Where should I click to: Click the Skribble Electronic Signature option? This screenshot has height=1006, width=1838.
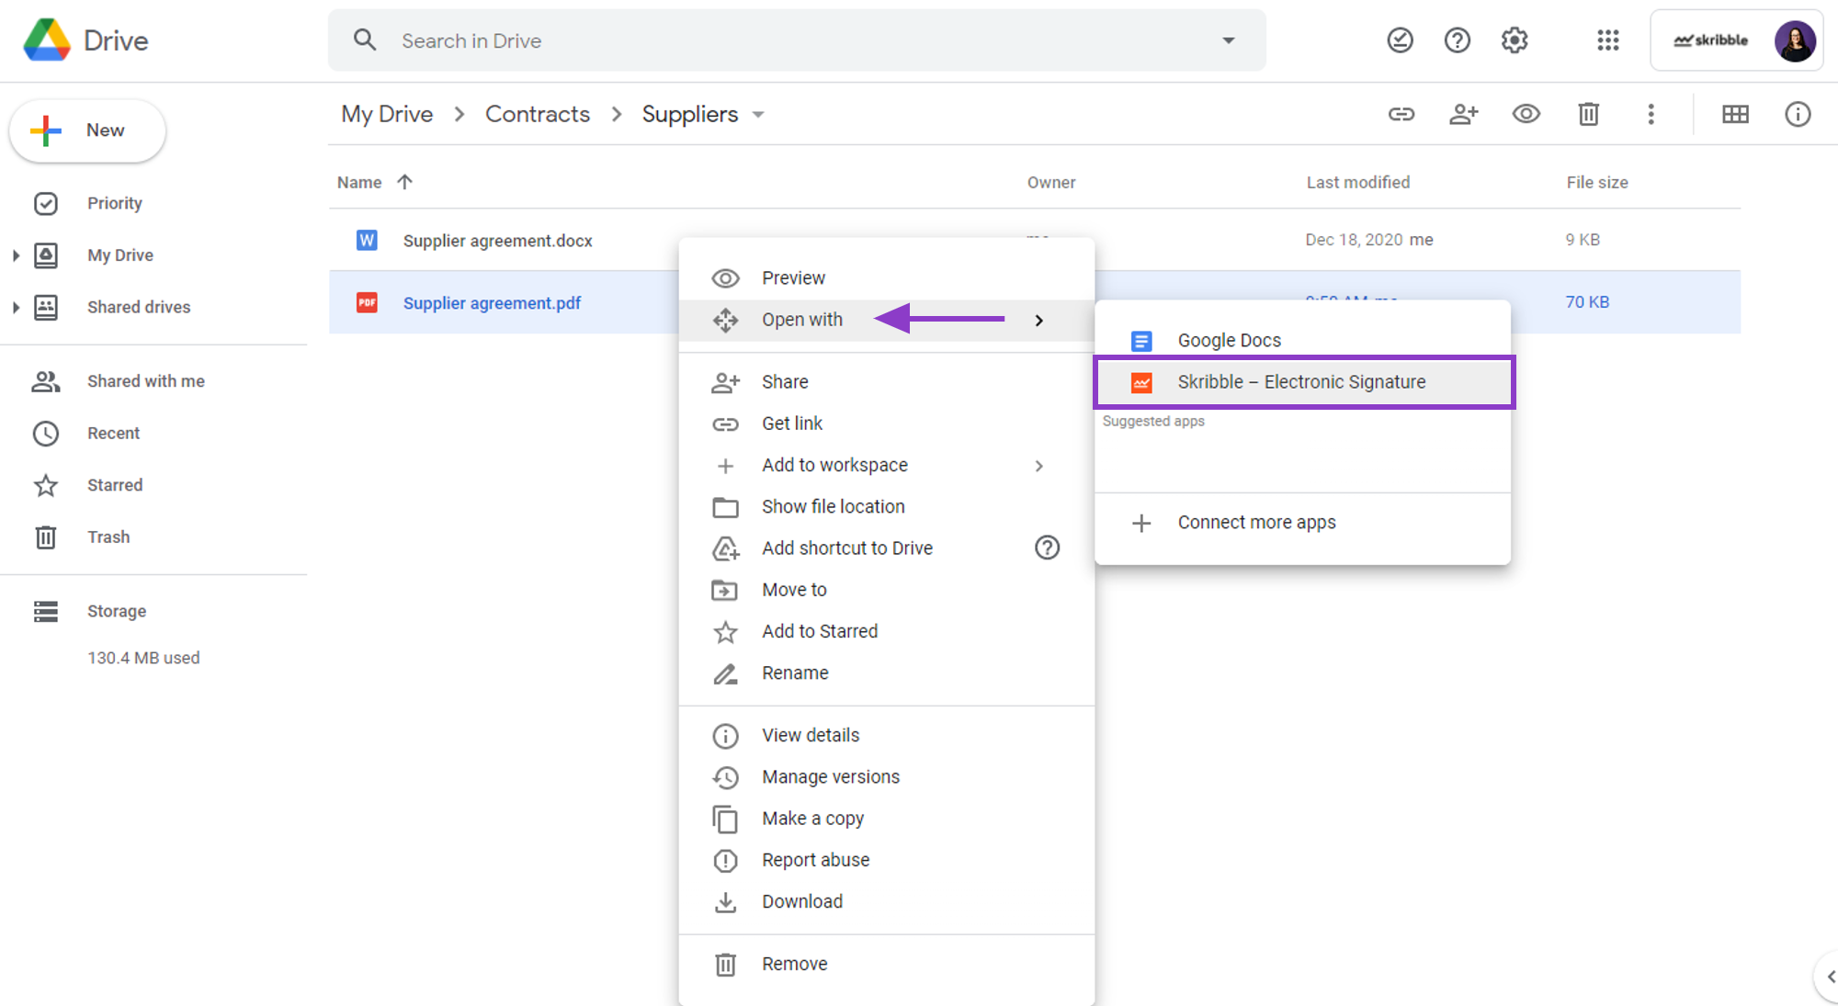(1300, 380)
